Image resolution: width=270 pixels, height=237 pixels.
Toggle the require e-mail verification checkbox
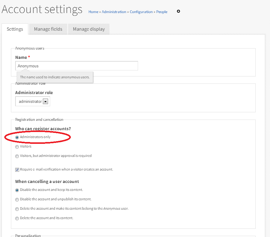pyautogui.click(x=17, y=170)
